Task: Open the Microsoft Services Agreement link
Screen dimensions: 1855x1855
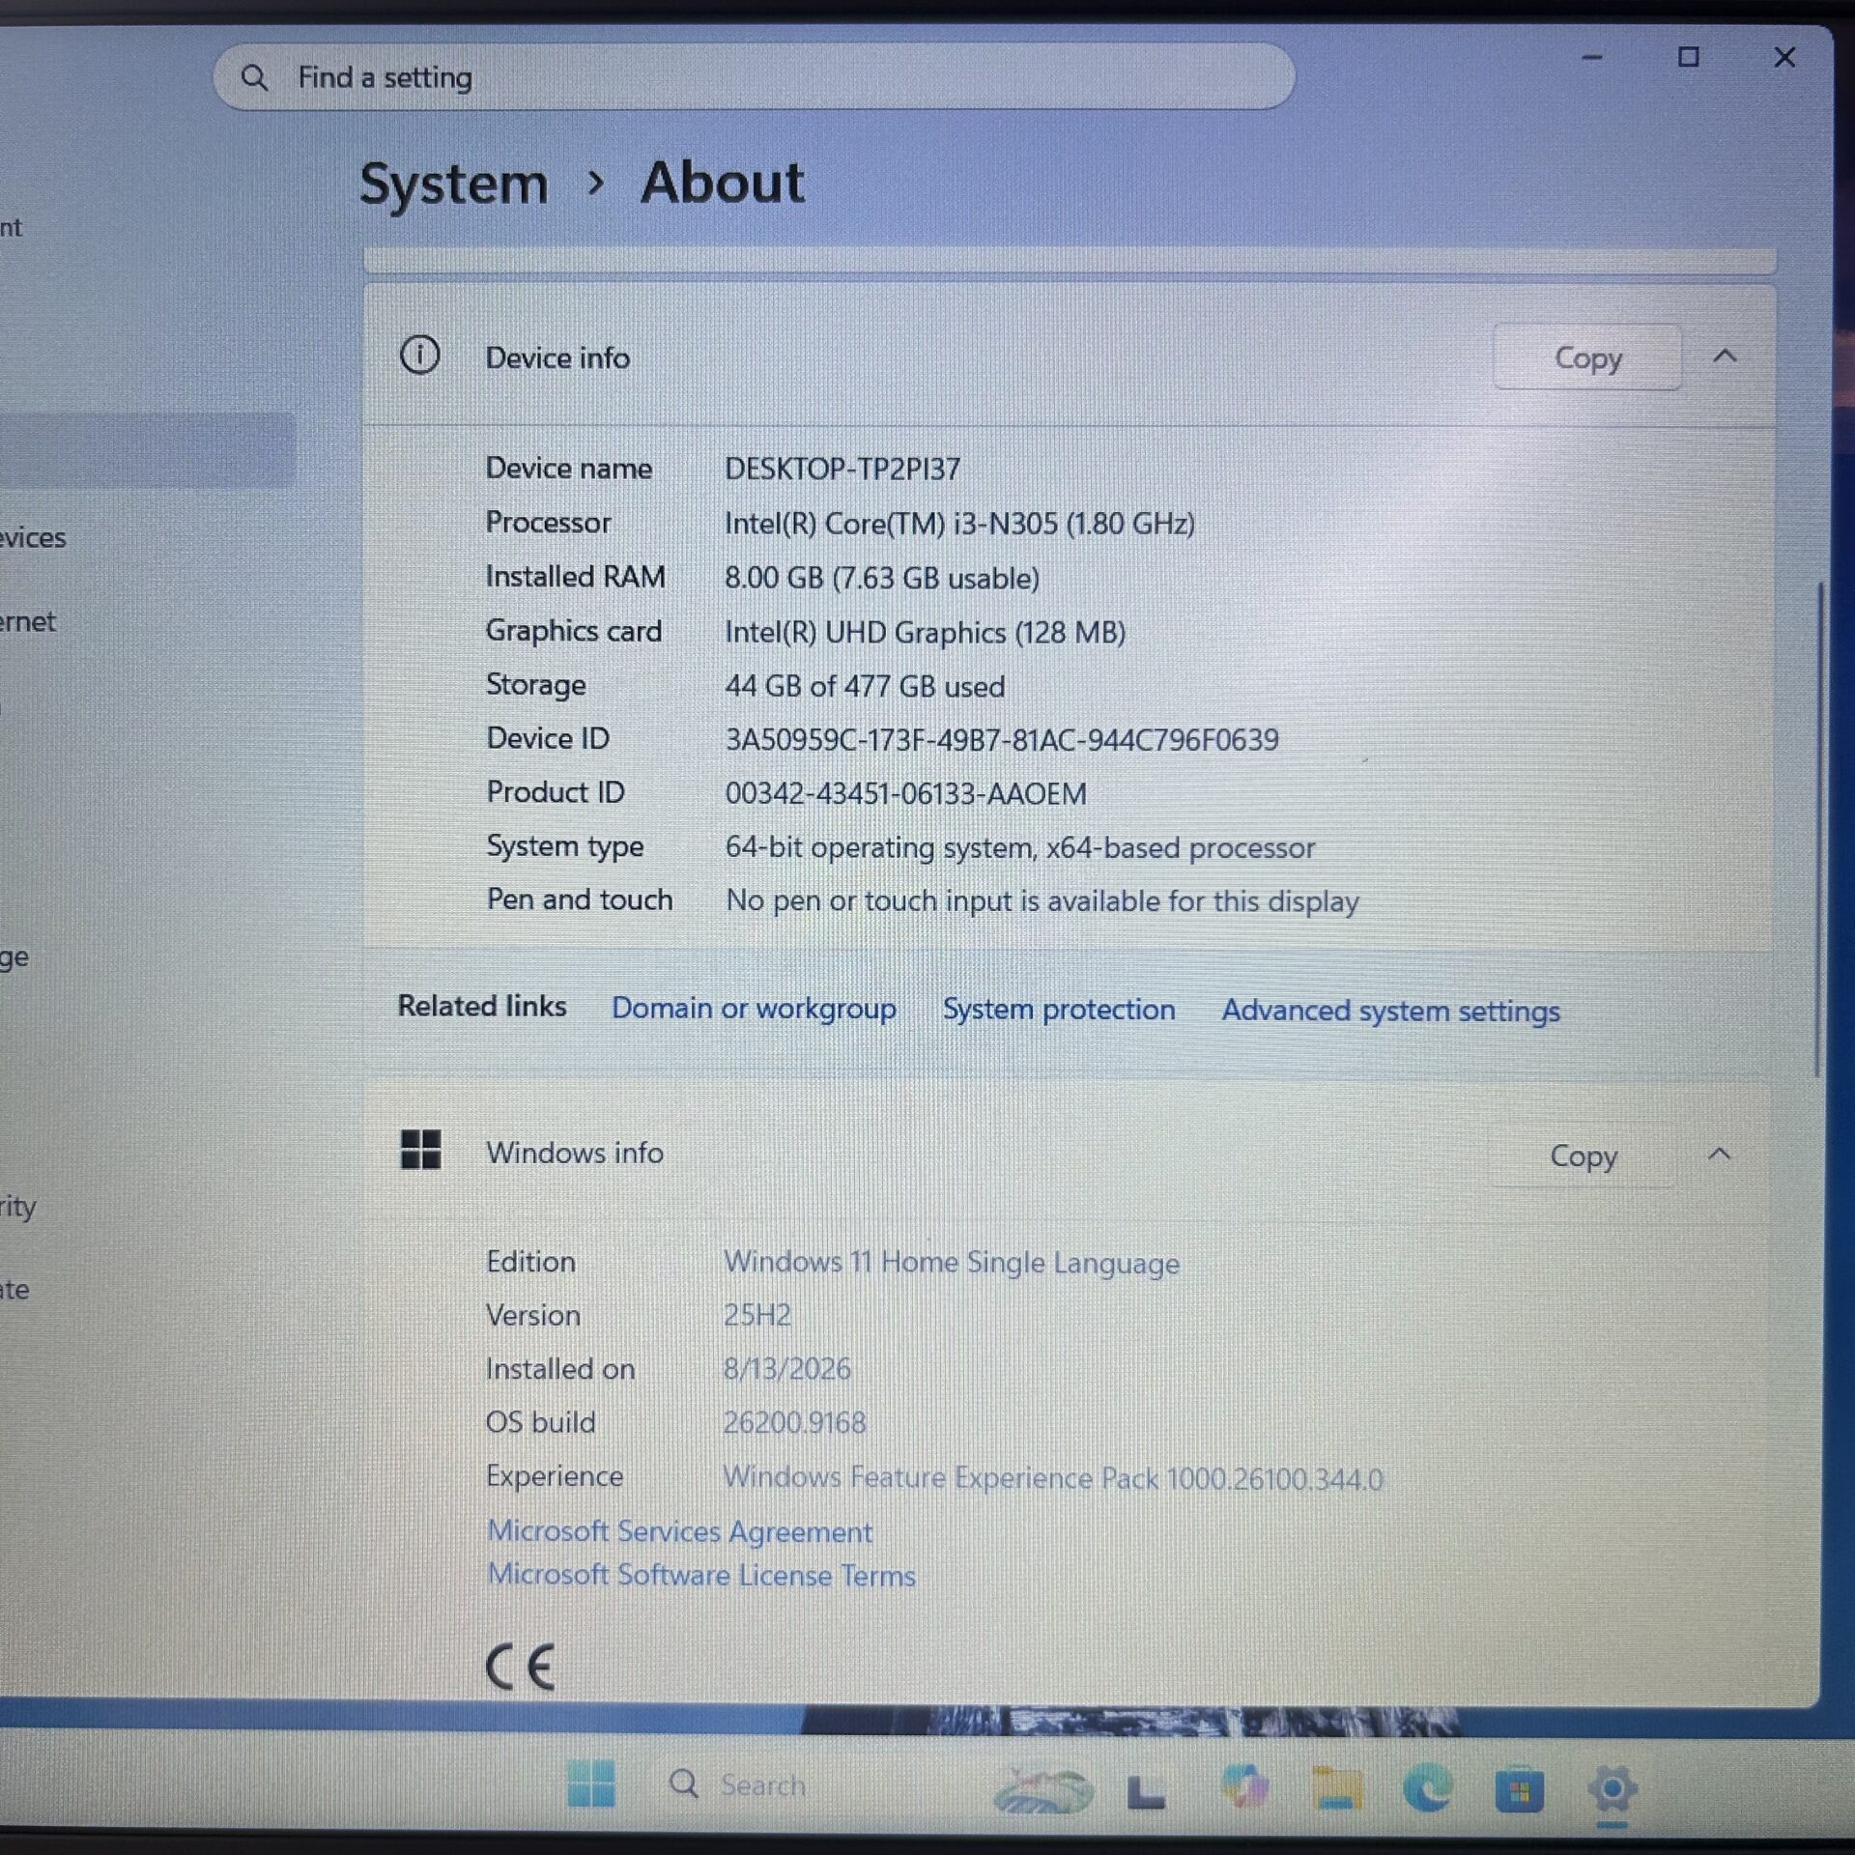Action: [679, 1531]
